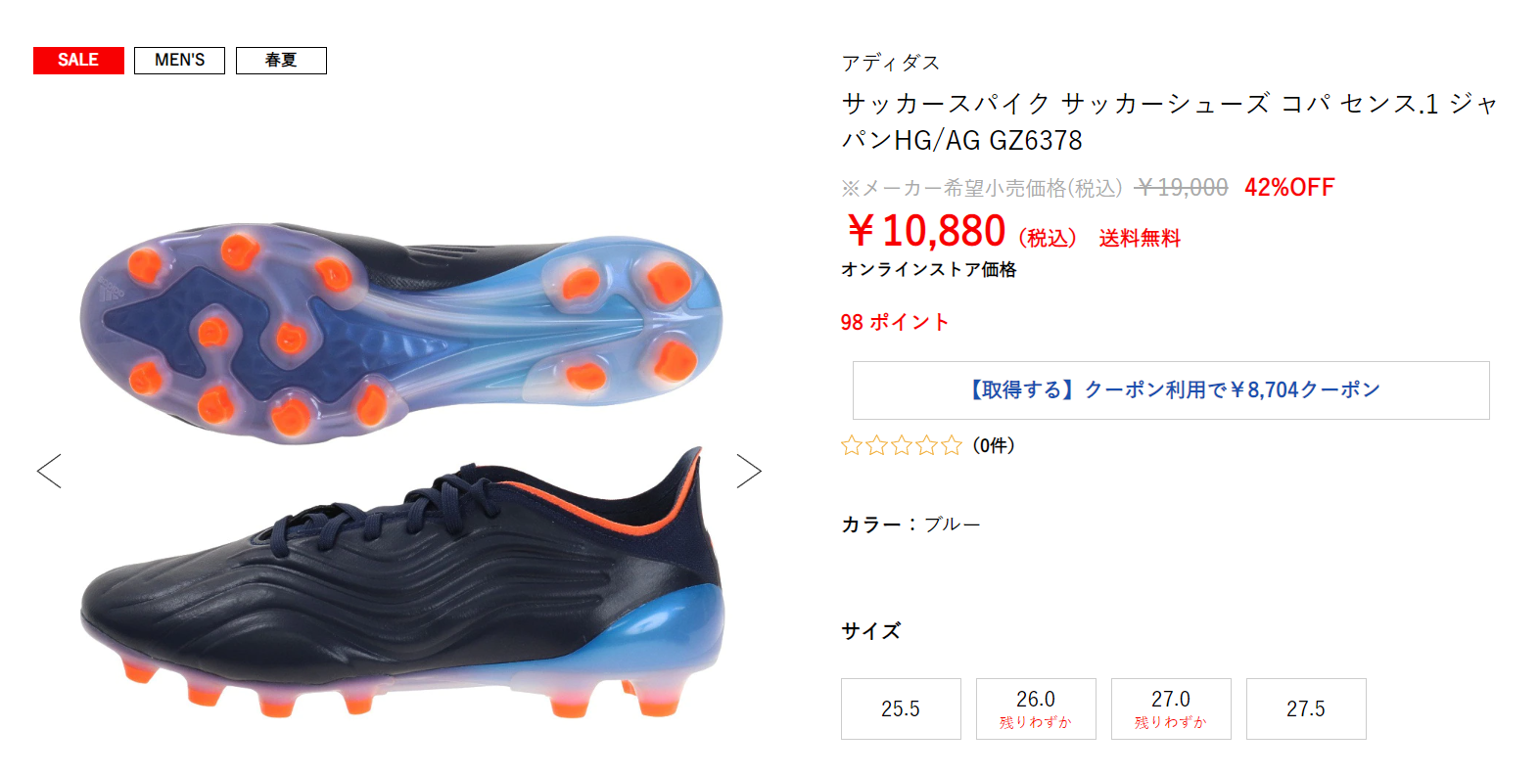This screenshot has width=1540, height=775.
Task: Select size 26.0
Action: 1036,708
